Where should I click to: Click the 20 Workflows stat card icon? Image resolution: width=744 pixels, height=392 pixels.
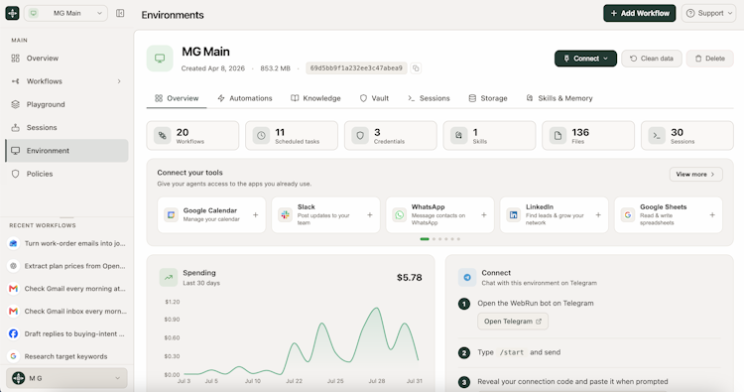(x=163, y=136)
